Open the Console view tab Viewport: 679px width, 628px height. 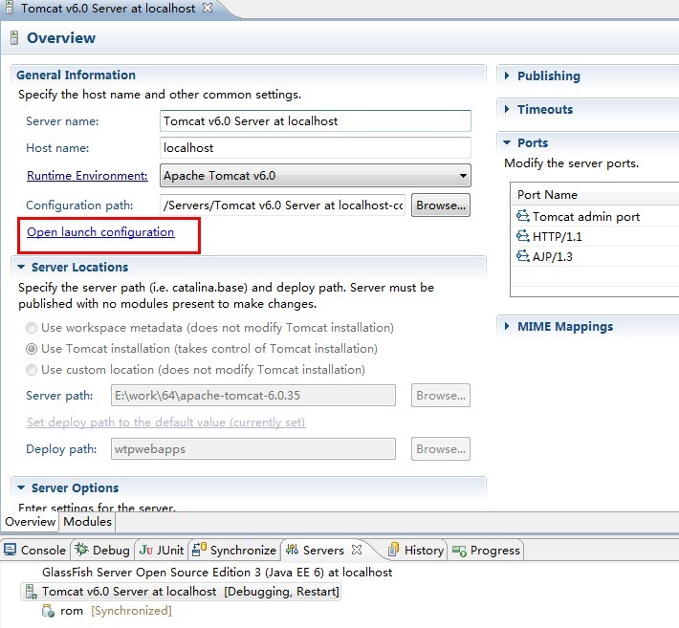coord(34,550)
